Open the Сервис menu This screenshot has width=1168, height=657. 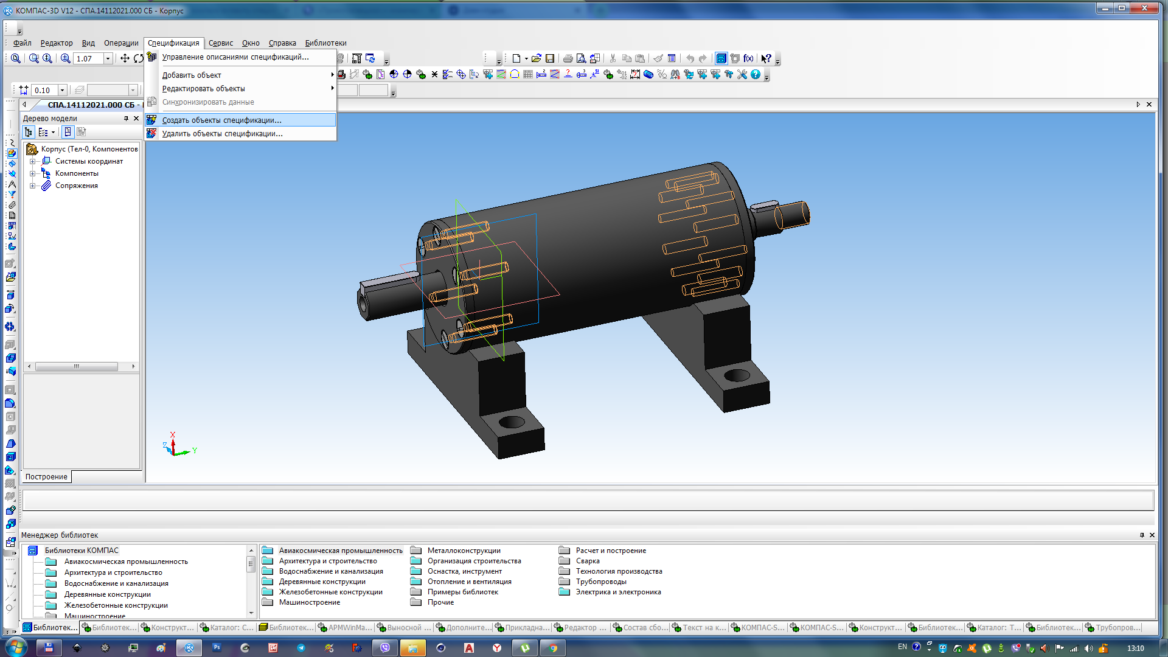[220, 43]
